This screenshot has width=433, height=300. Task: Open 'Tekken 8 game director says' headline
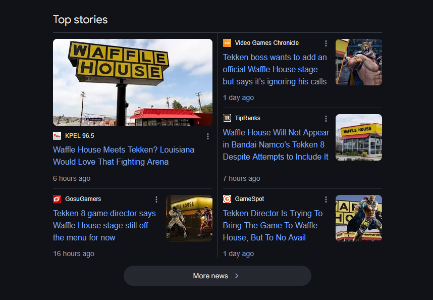[x=104, y=225]
